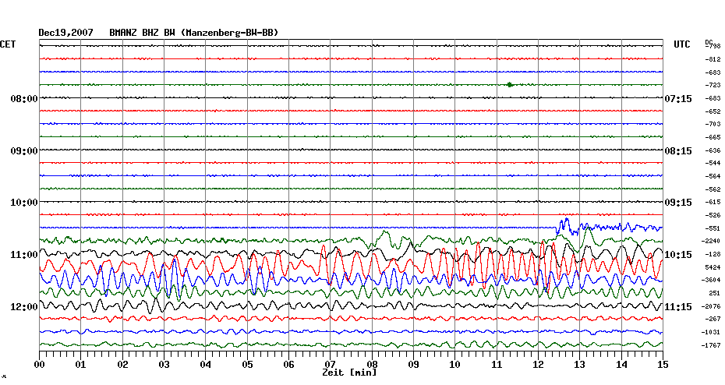
Task: Click the 01 minute axis tick label
Action: [x=81, y=365]
